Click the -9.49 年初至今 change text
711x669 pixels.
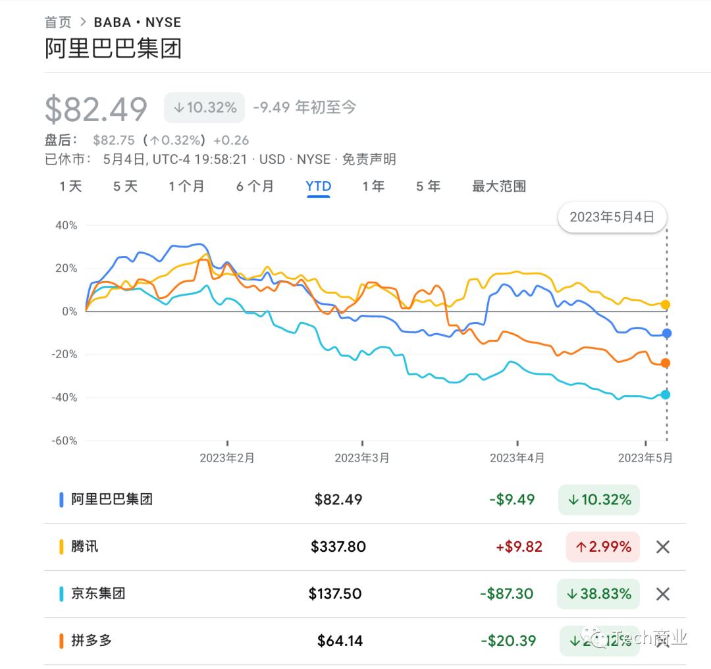[305, 107]
